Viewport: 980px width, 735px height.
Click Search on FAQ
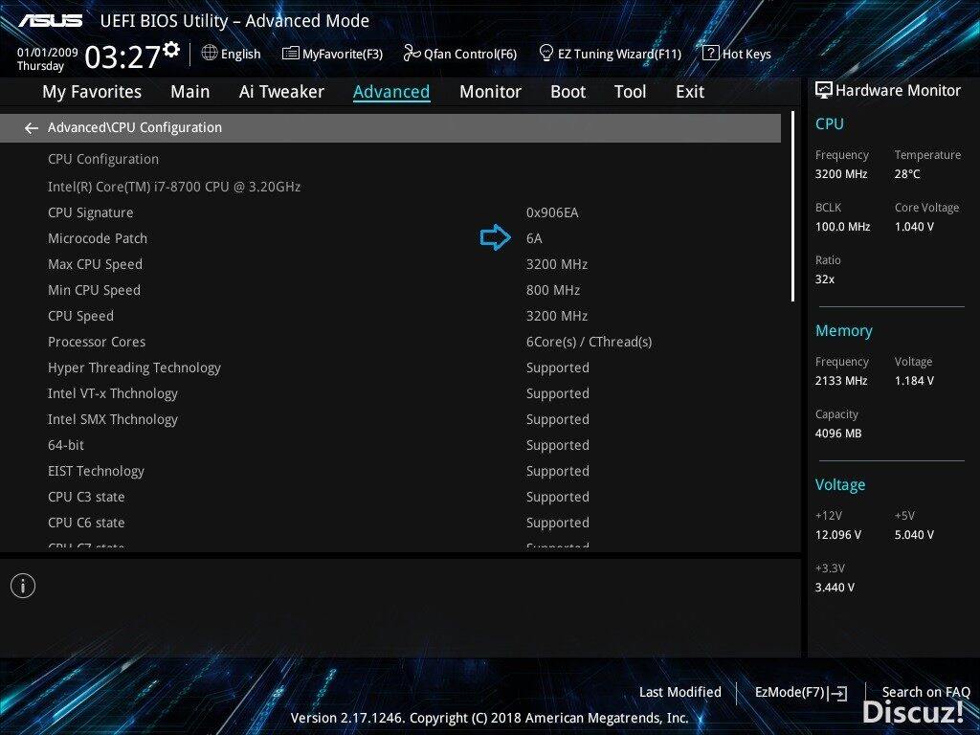tap(925, 692)
